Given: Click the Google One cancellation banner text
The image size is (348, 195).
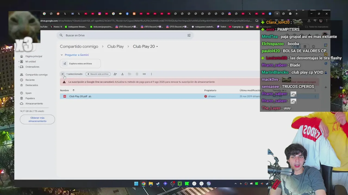Looking at the screenshot, I should tap(141, 82).
